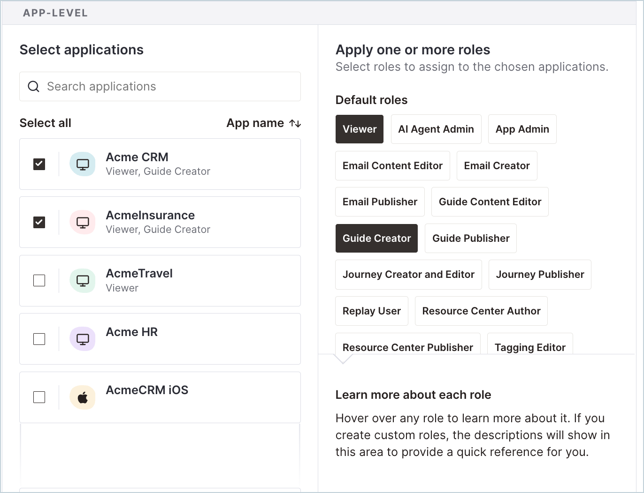This screenshot has height=493, width=644.
Task: Select the Email Content Editor role
Action: [x=392, y=165]
